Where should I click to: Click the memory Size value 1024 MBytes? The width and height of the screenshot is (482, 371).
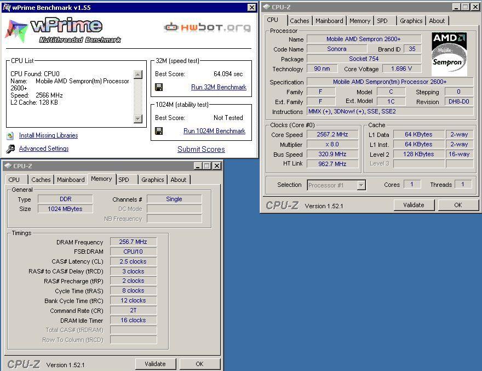coord(65,209)
